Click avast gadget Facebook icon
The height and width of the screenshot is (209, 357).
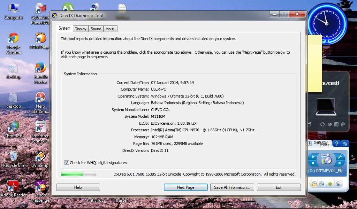point(336,124)
